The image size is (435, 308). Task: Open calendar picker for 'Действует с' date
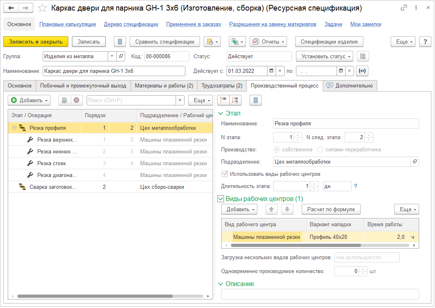click(x=271, y=71)
